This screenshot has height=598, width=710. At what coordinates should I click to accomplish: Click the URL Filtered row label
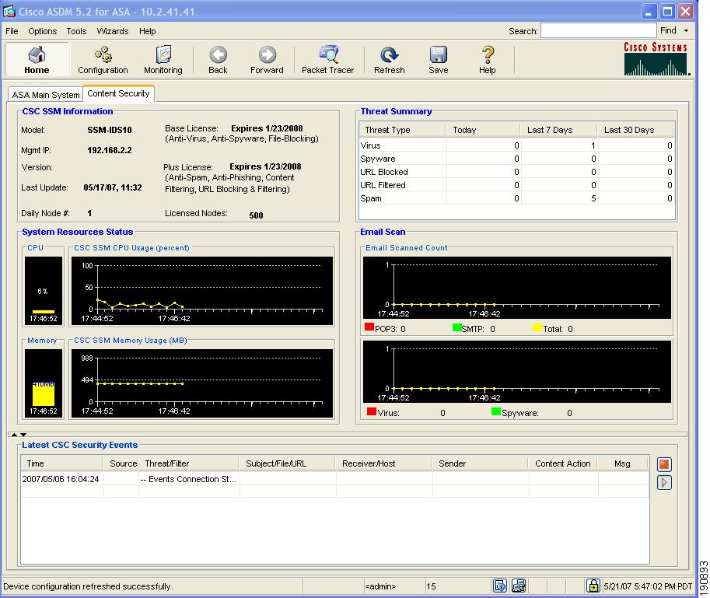click(x=383, y=185)
